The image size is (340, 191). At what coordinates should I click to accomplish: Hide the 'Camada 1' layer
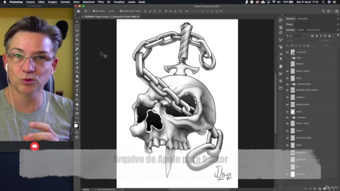pyautogui.click(x=287, y=97)
